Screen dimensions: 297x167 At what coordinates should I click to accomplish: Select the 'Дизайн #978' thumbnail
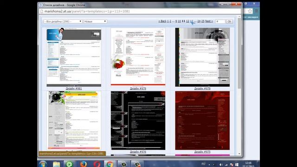coord(202,57)
